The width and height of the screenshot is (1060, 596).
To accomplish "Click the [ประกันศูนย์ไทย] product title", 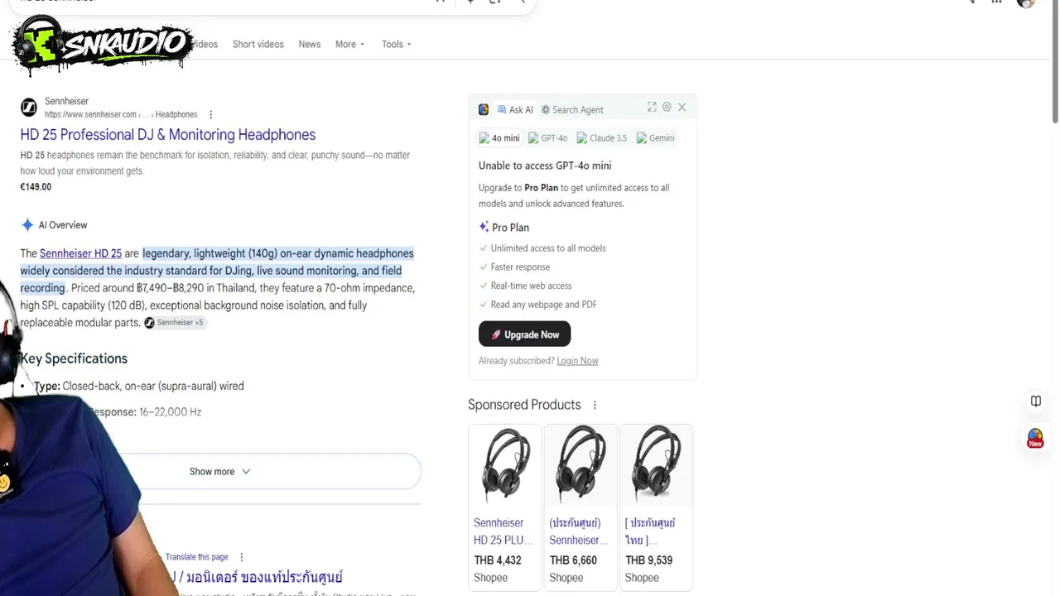I will pos(650,531).
